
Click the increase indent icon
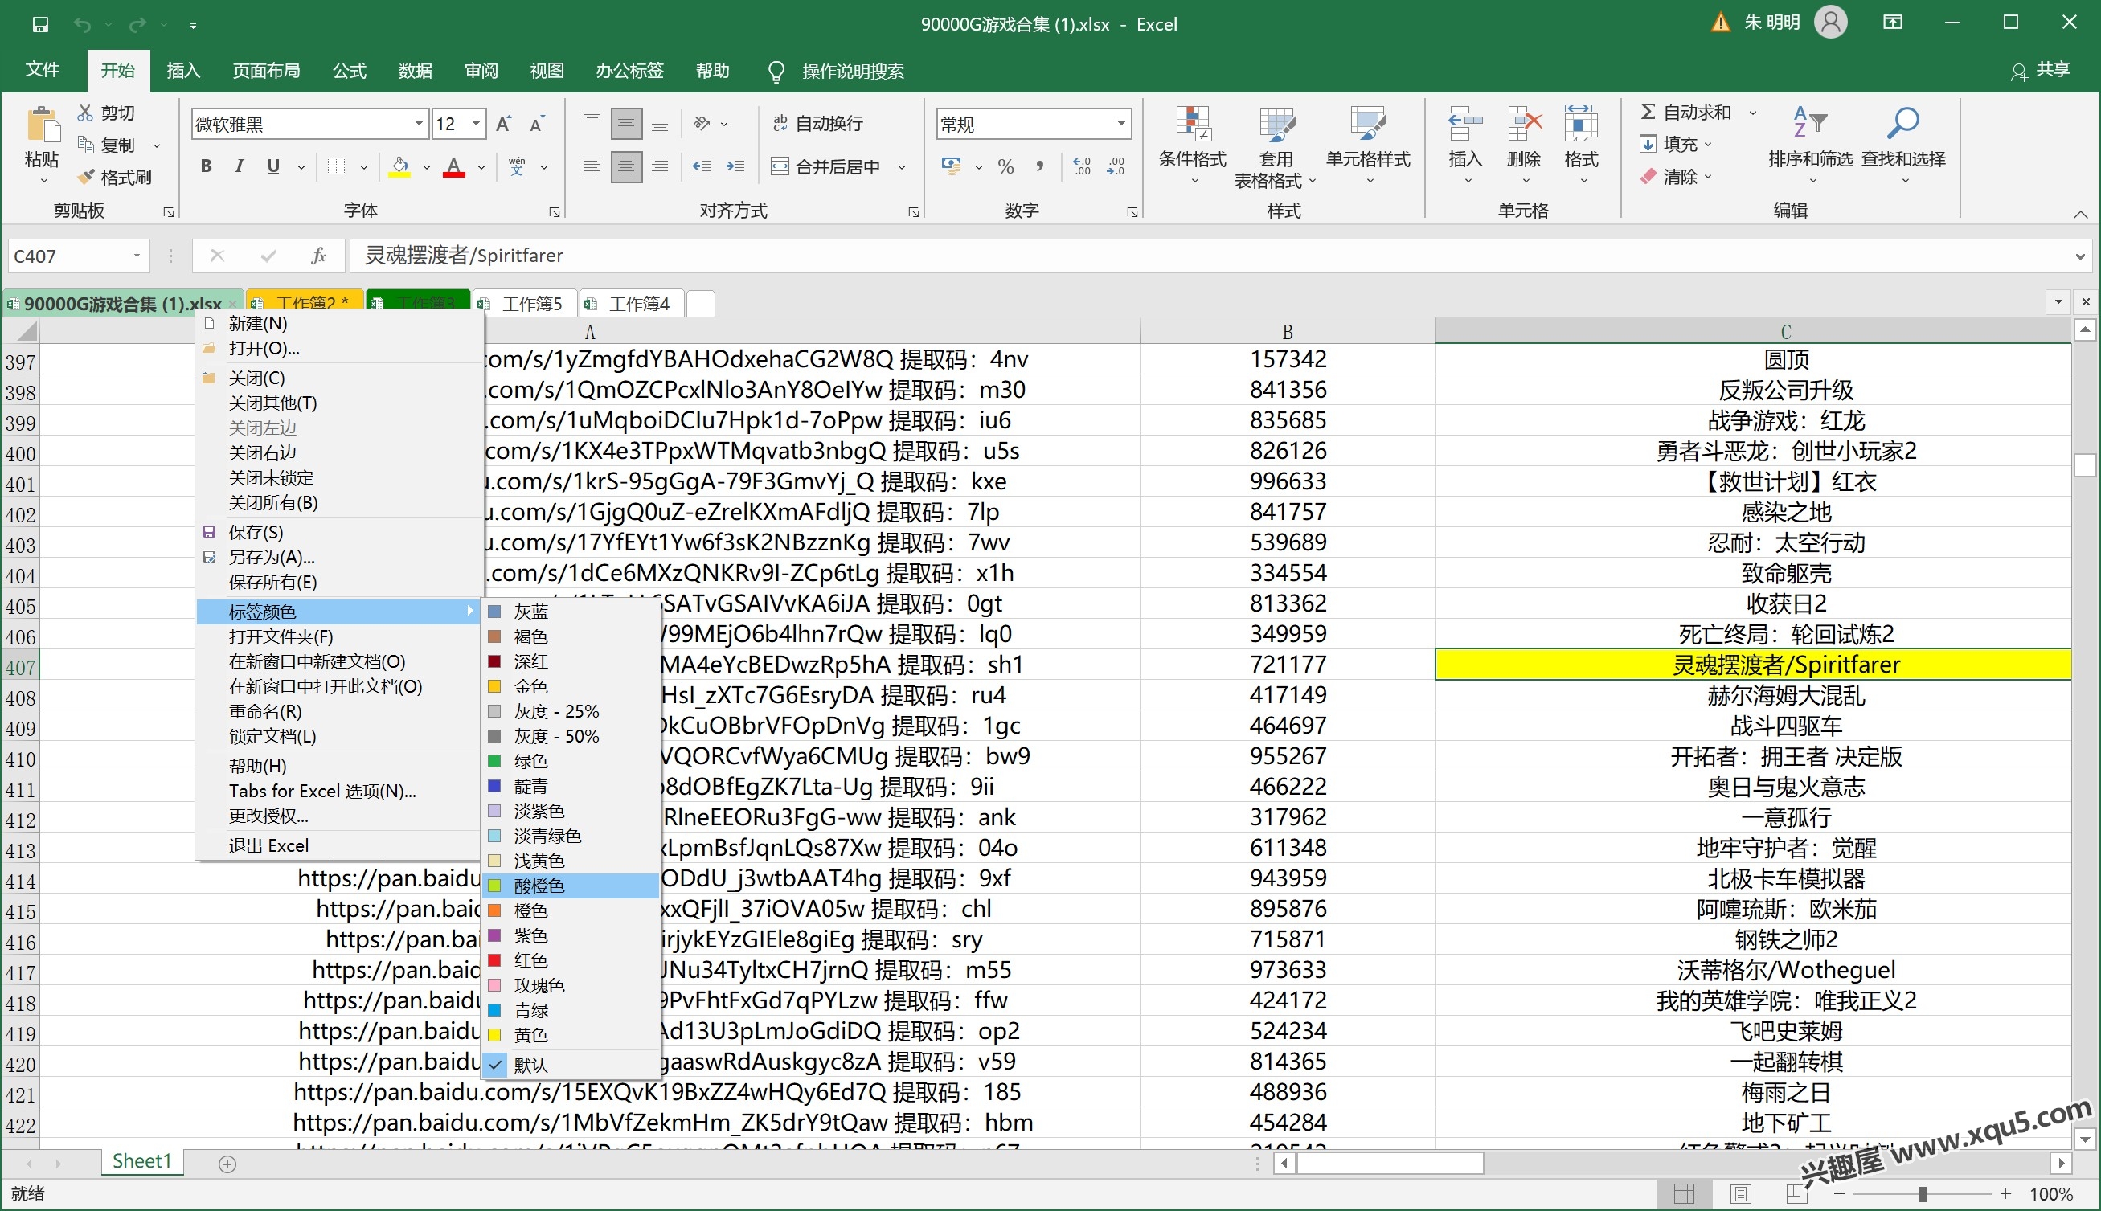pyautogui.click(x=735, y=166)
